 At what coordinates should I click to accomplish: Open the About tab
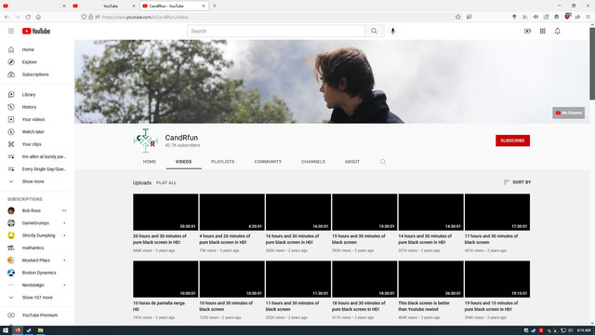(352, 162)
